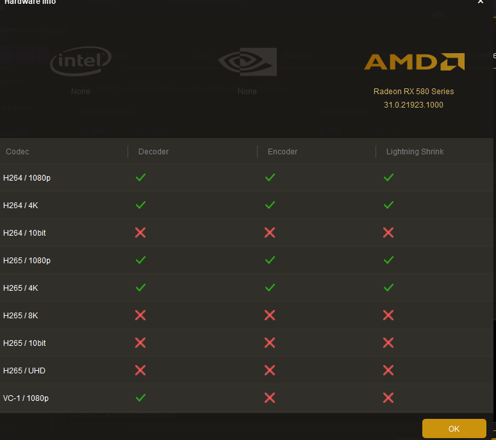Screen dimensions: 496x440
Task: Click H264 / 4K encoder checkmark
Action: (x=270, y=205)
